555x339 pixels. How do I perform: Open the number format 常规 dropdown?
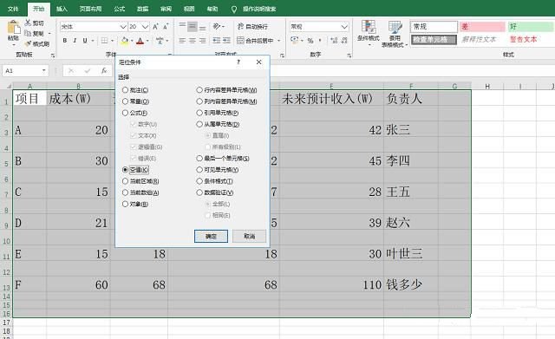click(x=344, y=27)
